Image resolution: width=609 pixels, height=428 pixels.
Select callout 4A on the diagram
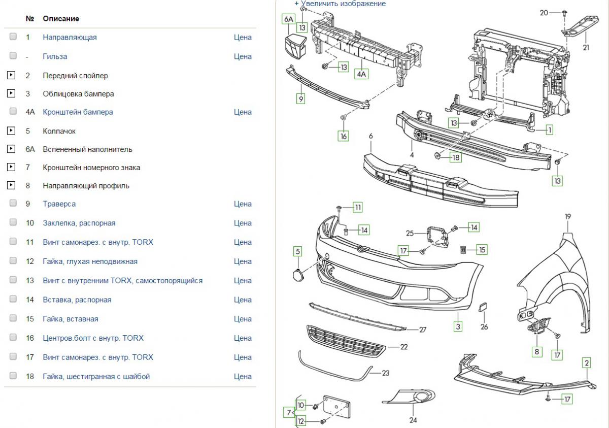(361, 74)
